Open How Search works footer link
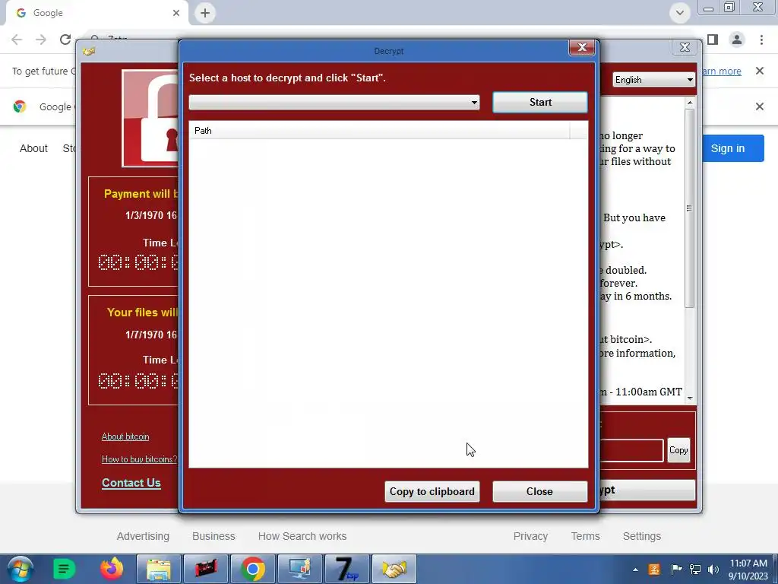This screenshot has height=584, width=778. click(x=302, y=536)
